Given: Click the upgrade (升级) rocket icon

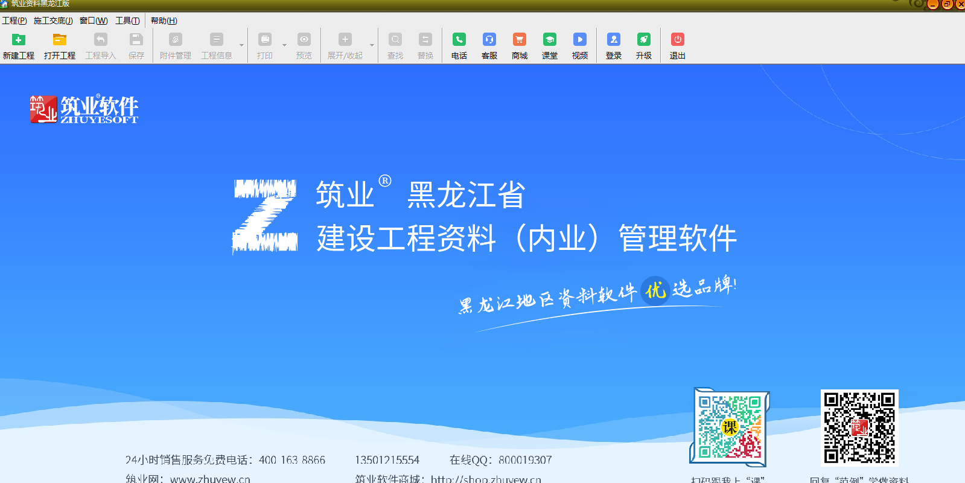Looking at the screenshot, I should [x=644, y=40].
